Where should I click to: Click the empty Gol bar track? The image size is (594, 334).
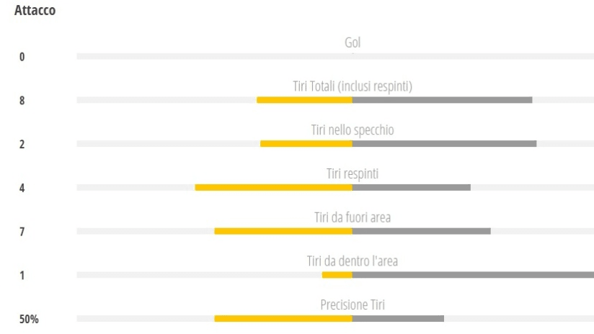[216, 56]
